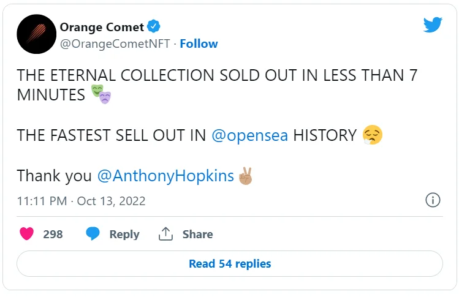The width and height of the screenshot is (459, 297).
Task: Click the Orange Comet display name
Action: (102, 27)
